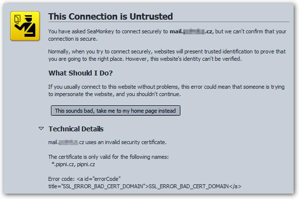Click 'This sounds bad, take me to my home page instead'
The image size is (299, 199).
pyautogui.click(x=115, y=111)
